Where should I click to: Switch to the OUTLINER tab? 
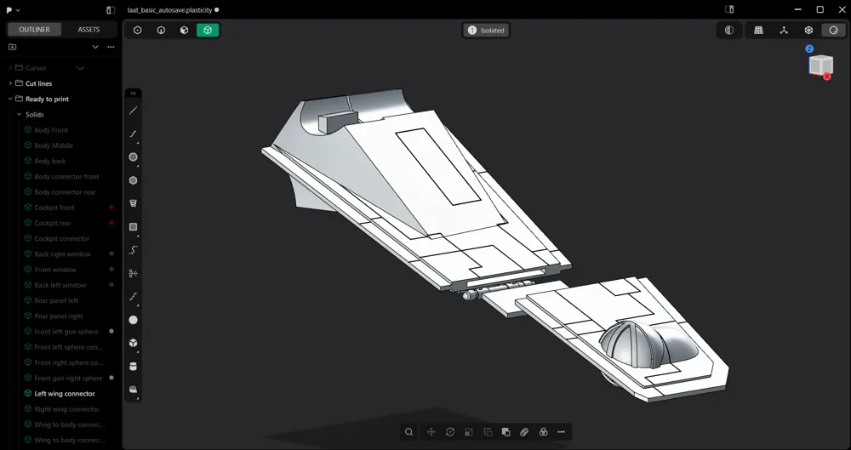click(x=34, y=29)
